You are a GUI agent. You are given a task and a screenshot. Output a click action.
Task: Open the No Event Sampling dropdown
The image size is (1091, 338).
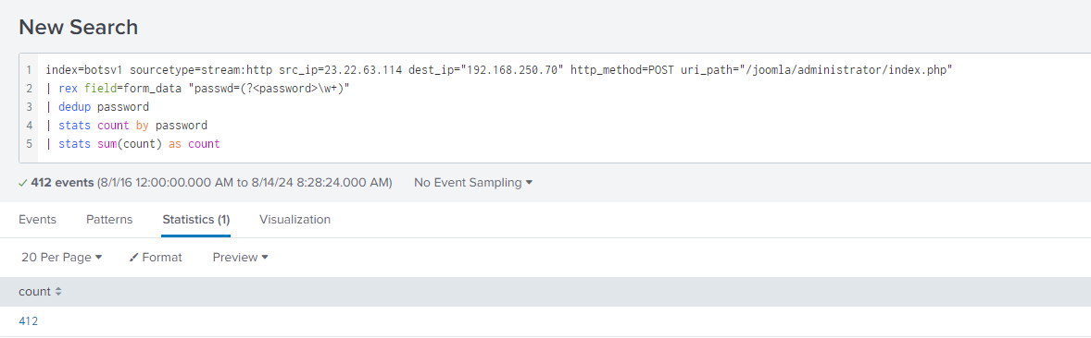(473, 183)
